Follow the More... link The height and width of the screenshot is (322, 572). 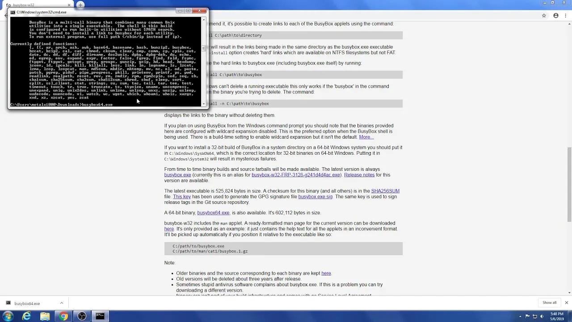366,137
